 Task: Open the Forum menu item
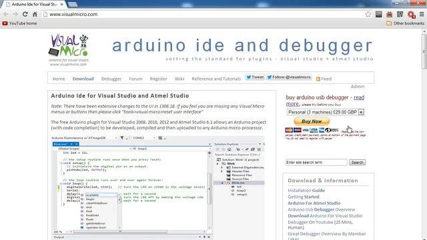[x=135, y=79]
